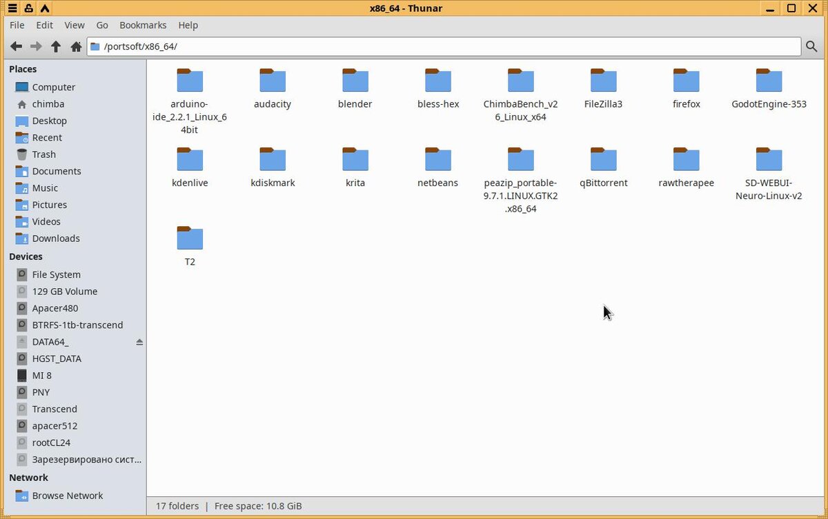The image size is (828, 519).
Task: Select the rawtherapee folder
Action: coord(687,167)
